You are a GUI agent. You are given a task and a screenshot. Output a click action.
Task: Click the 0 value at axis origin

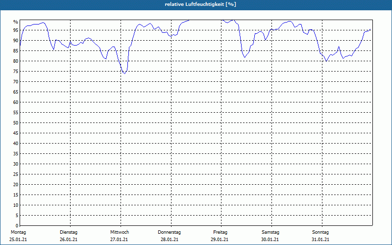tap(17, 226)
